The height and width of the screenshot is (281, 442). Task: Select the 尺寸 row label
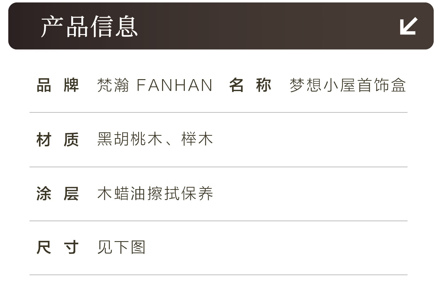pyautogui.click(x=58, y=247)
